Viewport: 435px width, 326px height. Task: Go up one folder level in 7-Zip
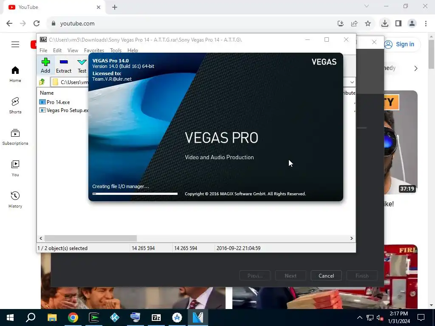(42, 82)
